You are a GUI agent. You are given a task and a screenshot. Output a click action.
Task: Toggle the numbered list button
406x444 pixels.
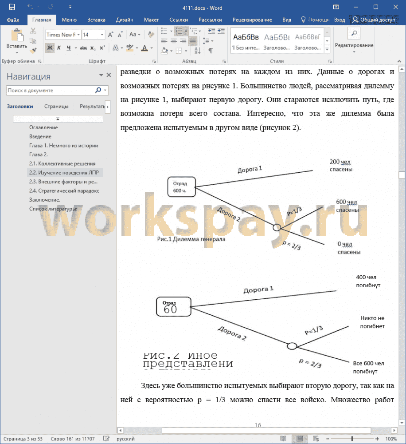tap(179, 31)
